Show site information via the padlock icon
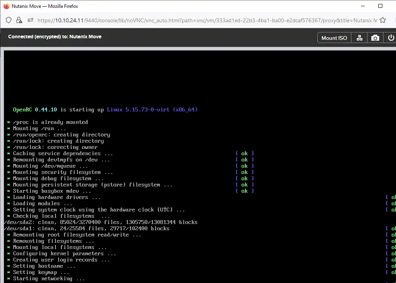Viewport: 396px width, 283px height. point(19,20)
